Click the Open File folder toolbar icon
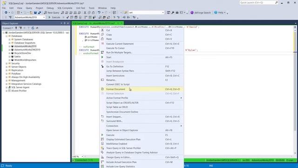 (31, 13)
